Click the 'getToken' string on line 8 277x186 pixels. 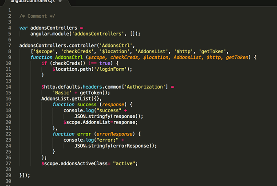[x=212, y=51]
